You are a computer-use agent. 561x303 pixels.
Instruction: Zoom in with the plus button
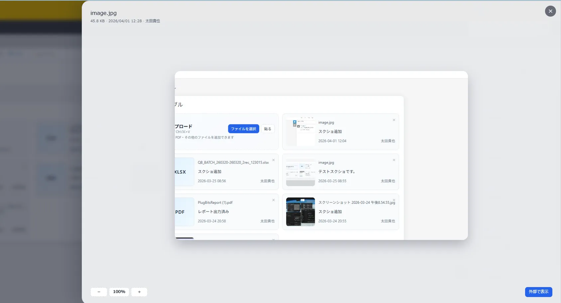coord(139,292)
